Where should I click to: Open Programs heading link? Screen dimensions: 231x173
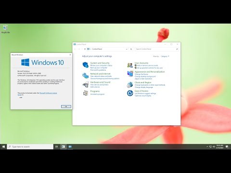tap(95, 91)
